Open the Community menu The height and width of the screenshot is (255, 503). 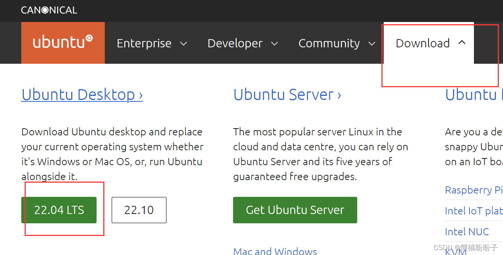329,43
